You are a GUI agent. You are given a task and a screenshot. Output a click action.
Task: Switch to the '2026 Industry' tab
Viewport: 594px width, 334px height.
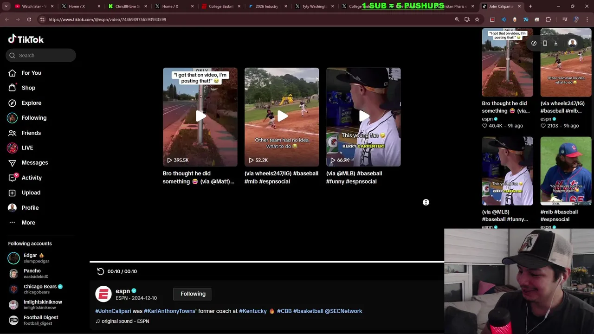click(267, 6)
